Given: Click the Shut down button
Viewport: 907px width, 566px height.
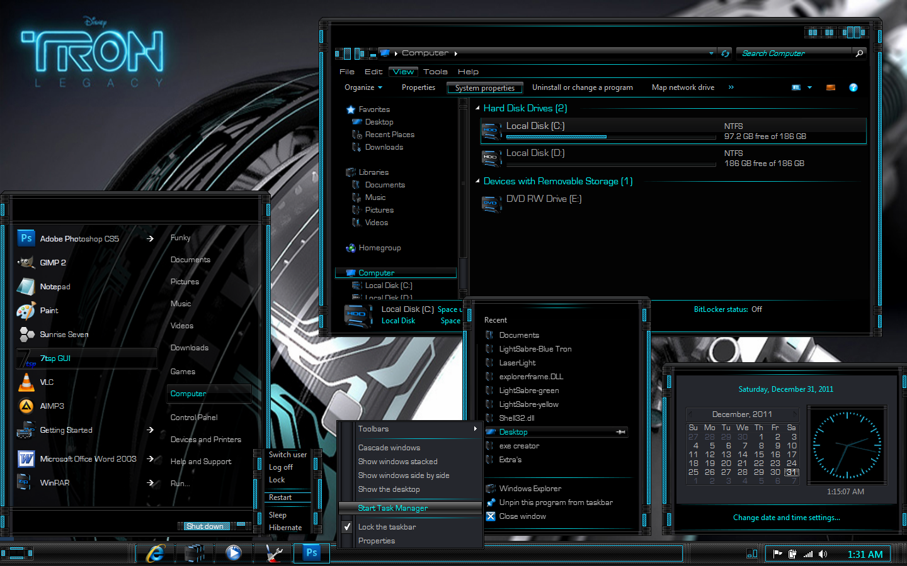Looking at the screenshot, I should (x=205, y=526).
